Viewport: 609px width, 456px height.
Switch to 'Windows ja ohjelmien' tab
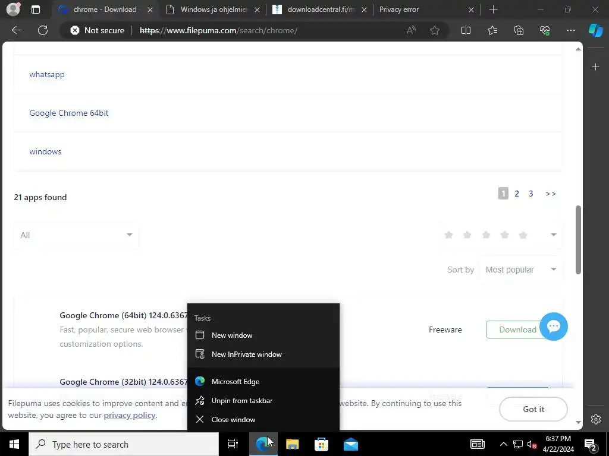tap(214, 9)
